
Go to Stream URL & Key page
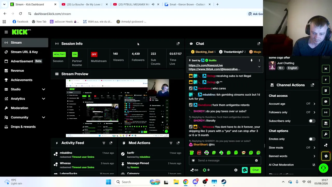[x=25, y=52]
